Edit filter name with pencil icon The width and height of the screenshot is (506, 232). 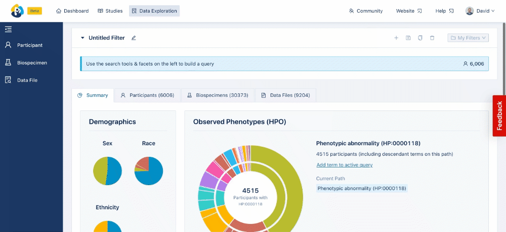(134, 38)
